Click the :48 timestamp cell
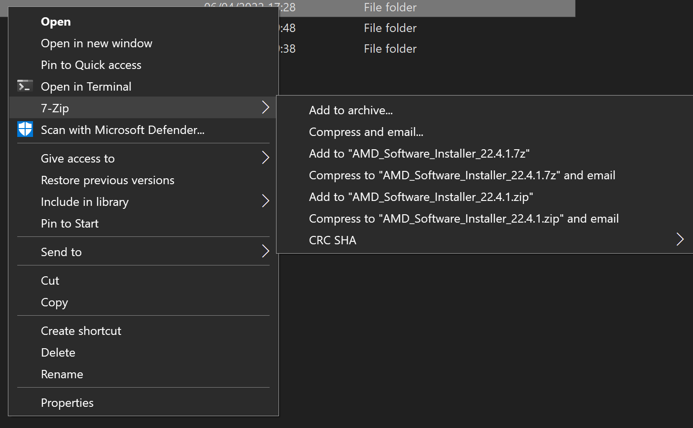The width and height of the screenshot is (693, 428). (287, 28)
